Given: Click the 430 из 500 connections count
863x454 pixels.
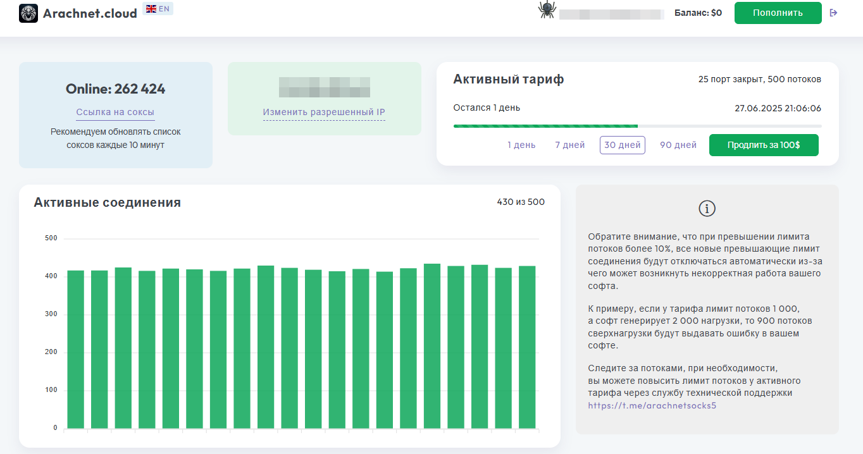Looking at the screenshot, I should (521, 202).
